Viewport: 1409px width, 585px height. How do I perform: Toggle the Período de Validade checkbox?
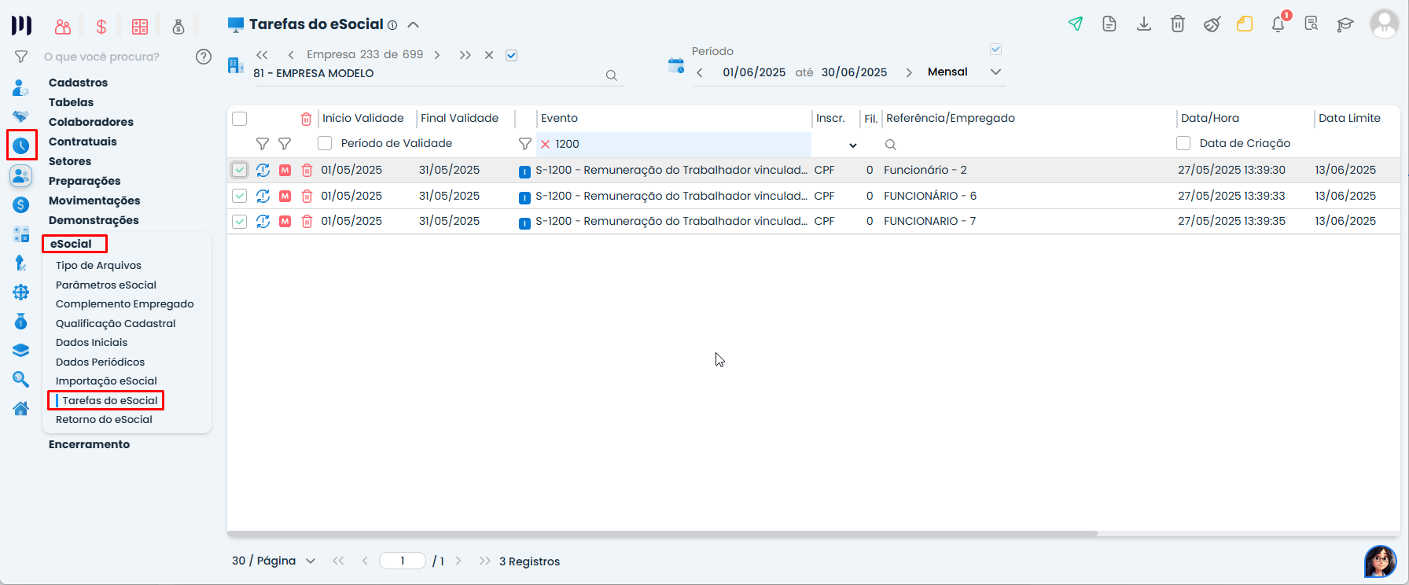(325, 144)
